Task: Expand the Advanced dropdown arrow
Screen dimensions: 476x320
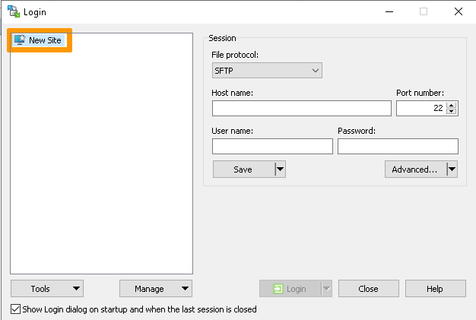Action: [x=452, y=170]
